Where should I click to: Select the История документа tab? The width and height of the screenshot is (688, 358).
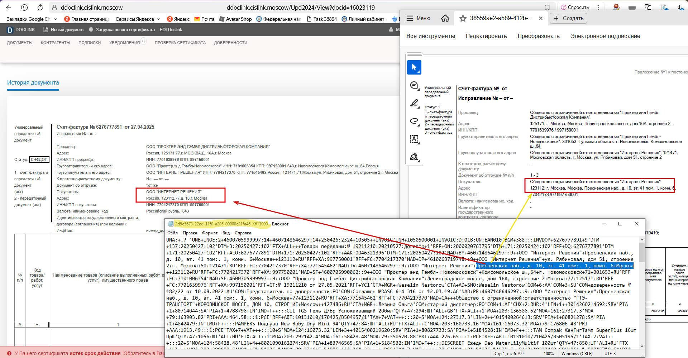tap(33, 83)
